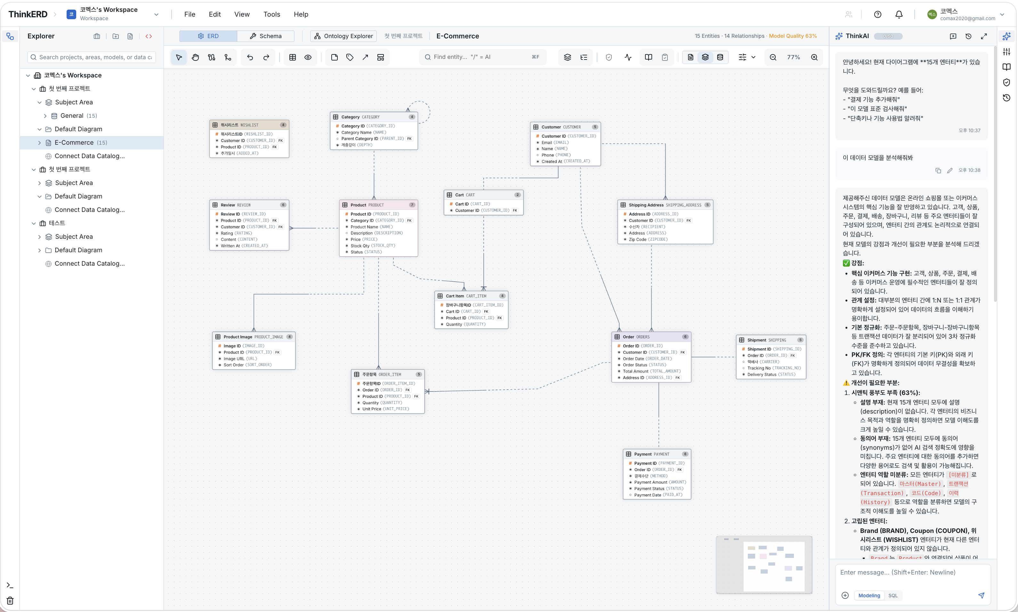The image size is (1018, 612).
Task: Collapse the 테스트 project tree node
Action: coord(34,223)
